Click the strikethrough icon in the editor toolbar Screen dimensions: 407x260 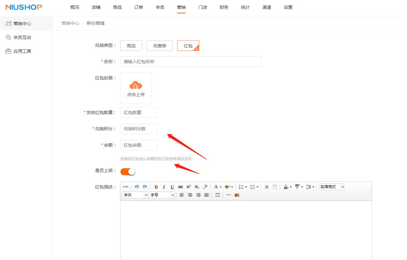180,187
